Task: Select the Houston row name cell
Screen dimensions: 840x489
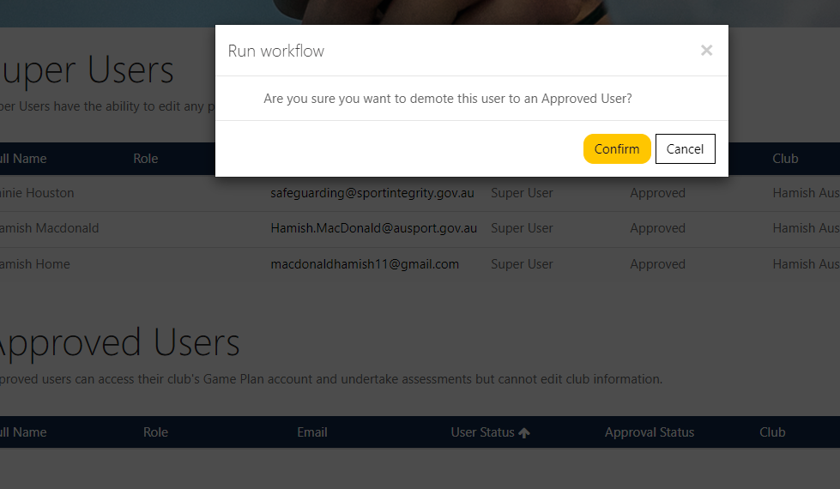Action: 37,193
